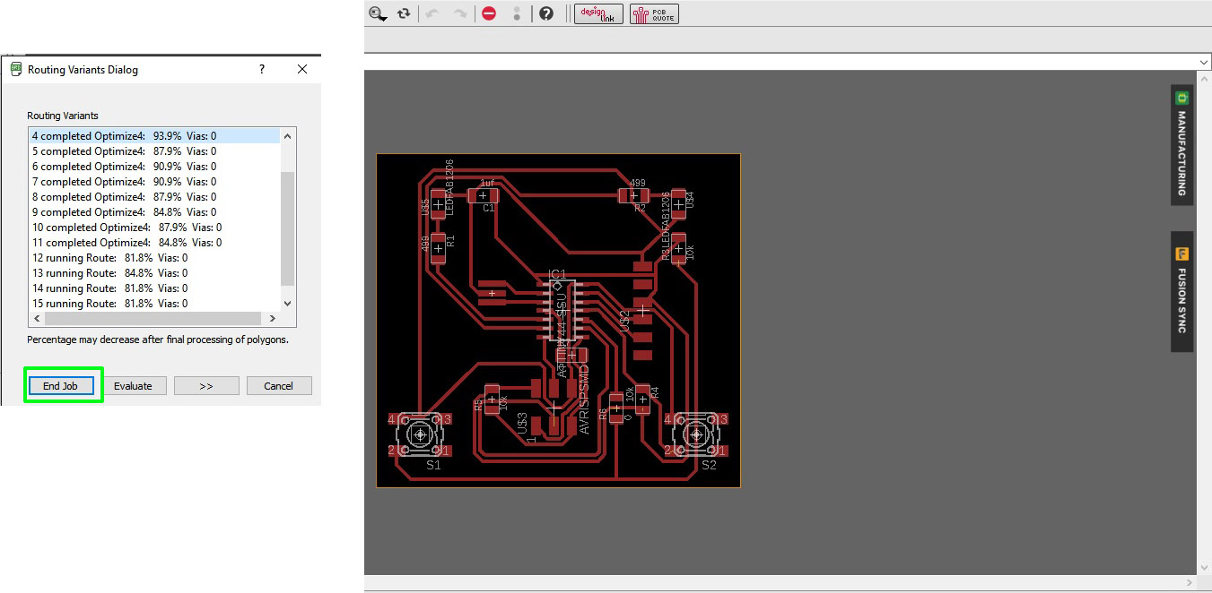
Task: Click the AVRISPSMD header on the board
Action: [x=554, y=406]
